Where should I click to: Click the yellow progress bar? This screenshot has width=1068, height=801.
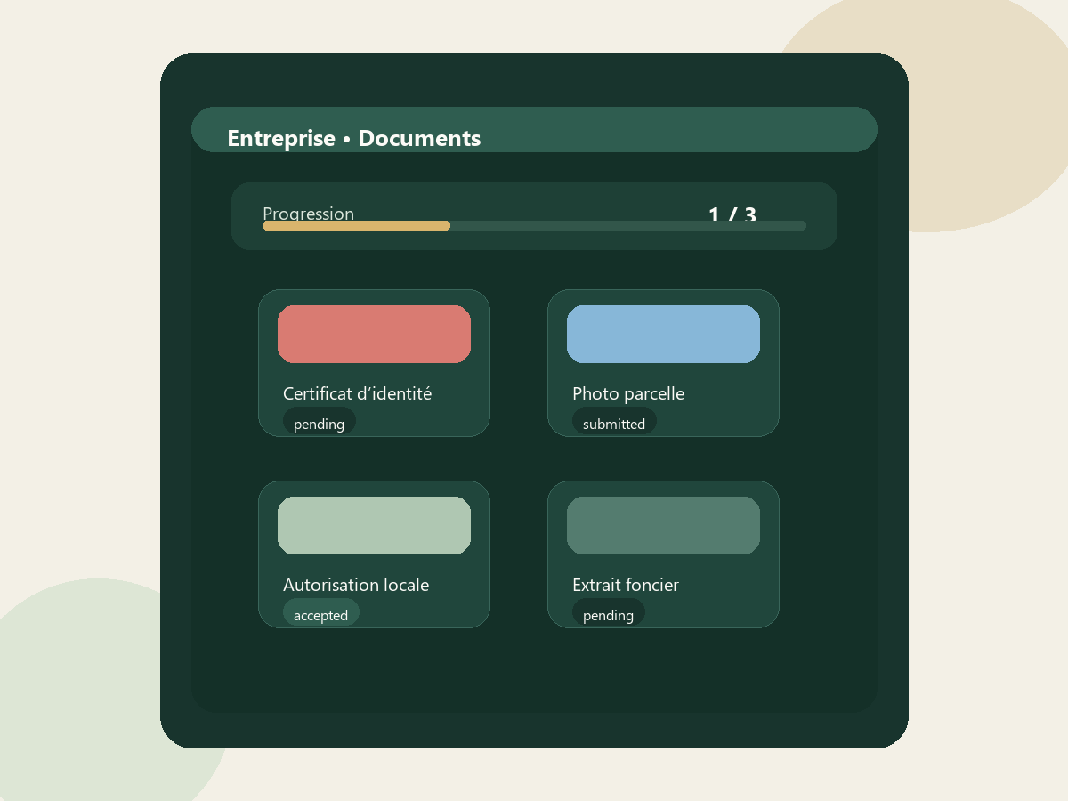click(x=356, y=225)
